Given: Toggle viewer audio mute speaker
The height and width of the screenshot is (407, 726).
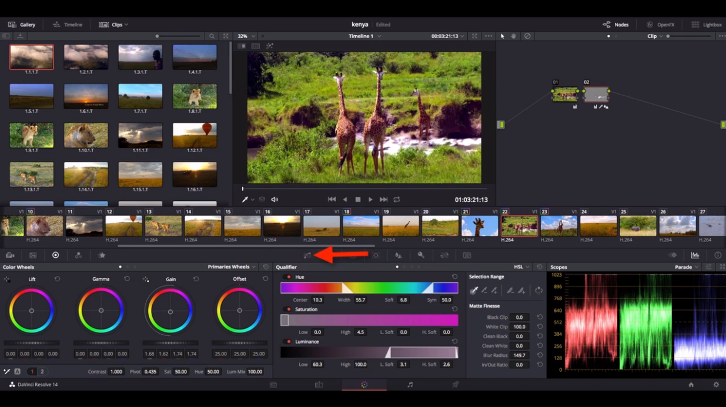Looking at the screenshot, I should click(x=275, y=200).
